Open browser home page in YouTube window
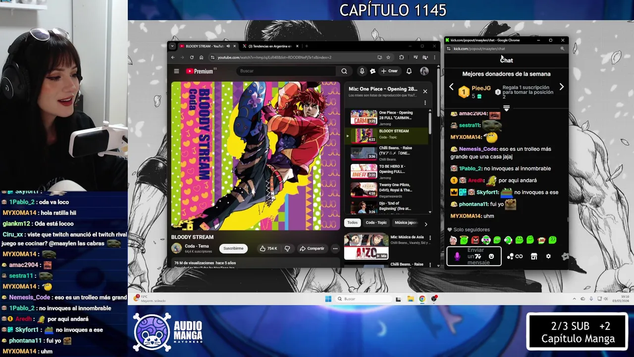Image resolution: width=634 pixels, height=357 pixels. click(201, 57)
